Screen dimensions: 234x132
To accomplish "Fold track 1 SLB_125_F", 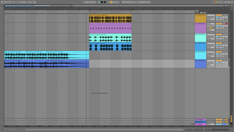I will (x=196, y=15).
